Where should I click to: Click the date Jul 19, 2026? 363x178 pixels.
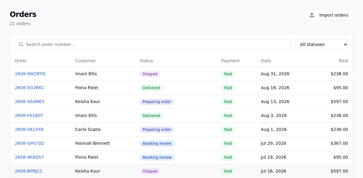274,157
